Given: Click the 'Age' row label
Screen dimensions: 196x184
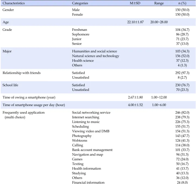Looking at the screenshot, I should pyautogui.click(x=6, y=22).
